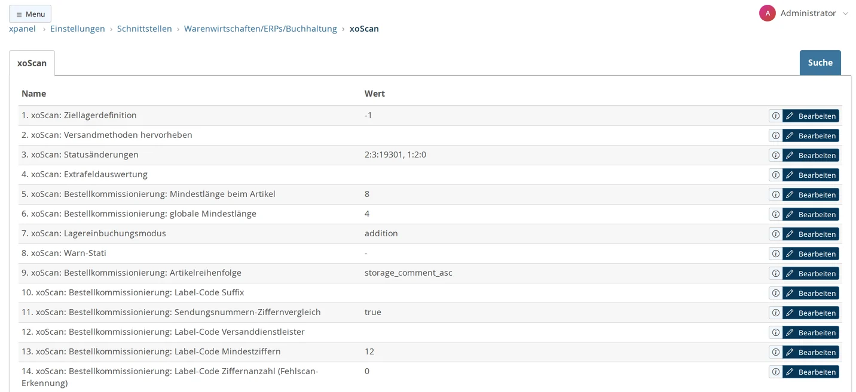
Task: Click the Administrator avatar icon
Action: click(x=768, y=13)
